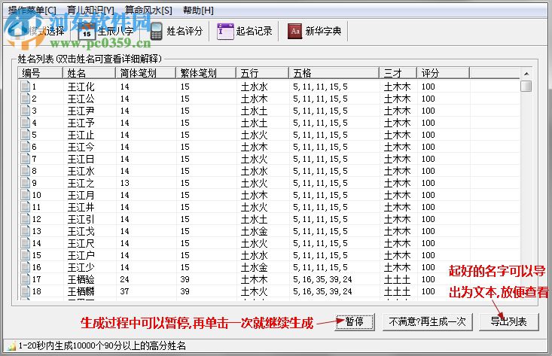This screenshot has width=552, height=356.
Task: Open 新华字典 toolbar label
Action: (324, 32)
